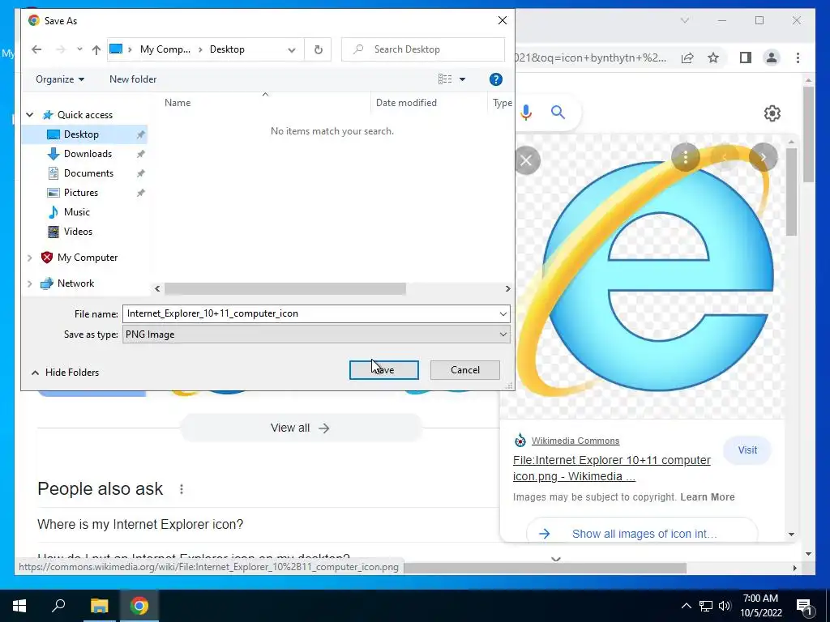Select Downloads folder in sidebar
This screenshot has width=830, height=622.
88,154
